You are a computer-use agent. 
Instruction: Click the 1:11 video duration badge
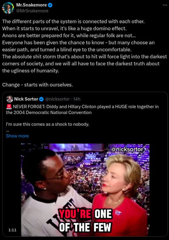pyautogui.click(x=12, y=230)
